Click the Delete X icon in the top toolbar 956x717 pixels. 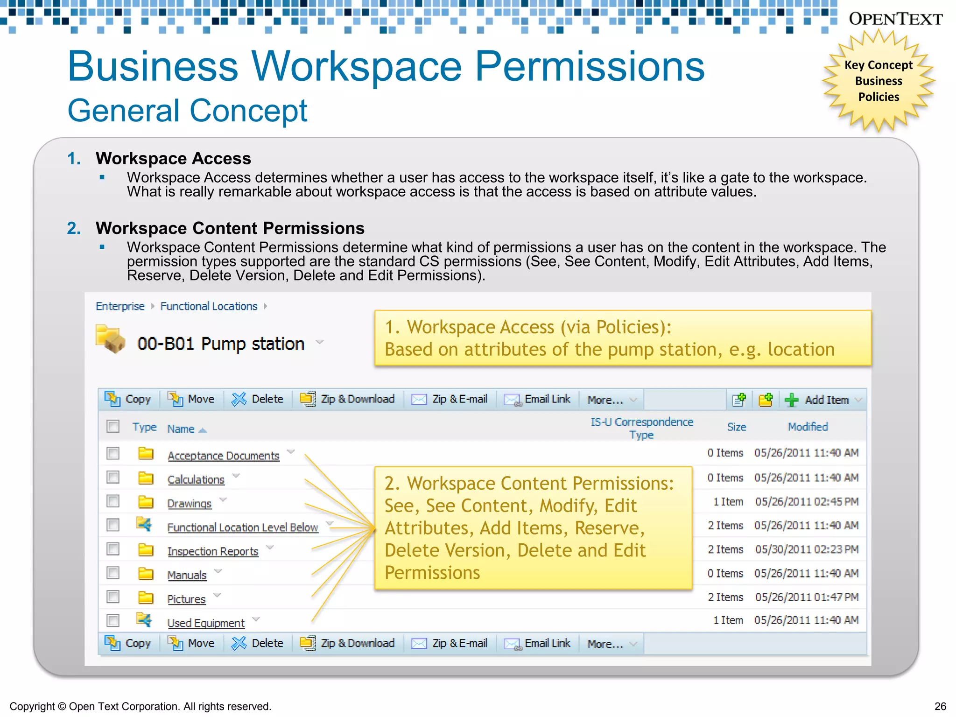point(239,399)
